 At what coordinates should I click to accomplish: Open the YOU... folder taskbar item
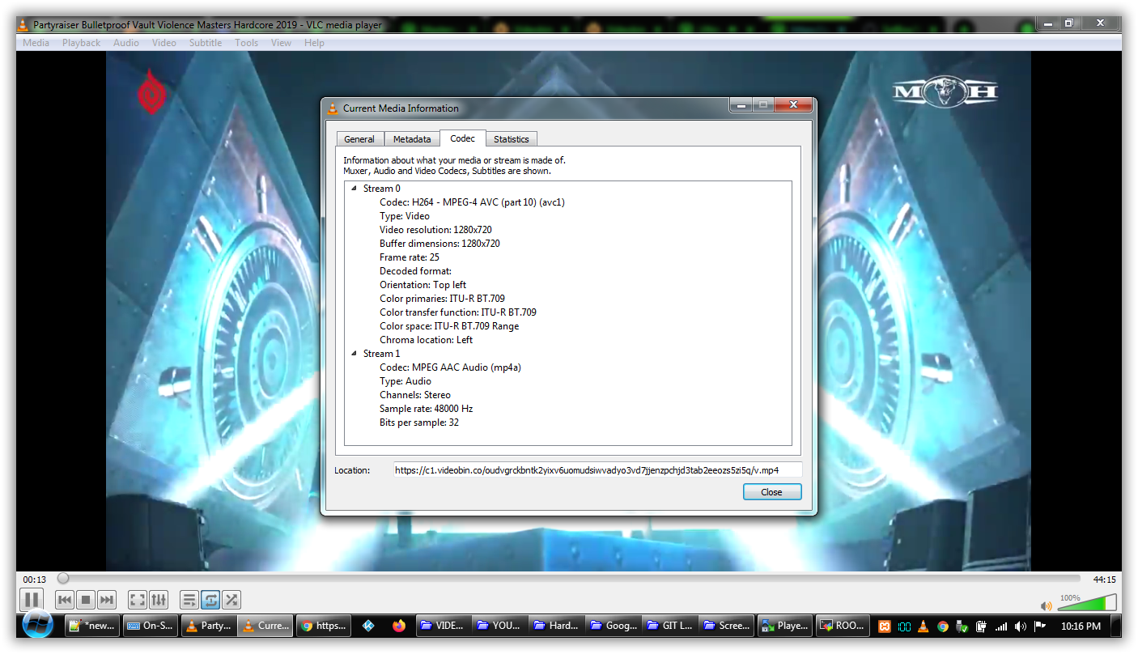tap(501, 626)
